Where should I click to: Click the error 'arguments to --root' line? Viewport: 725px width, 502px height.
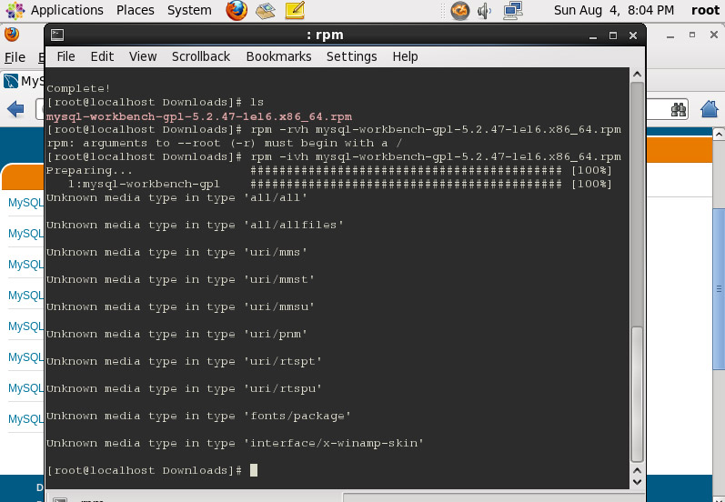click(x=224, y=144)
